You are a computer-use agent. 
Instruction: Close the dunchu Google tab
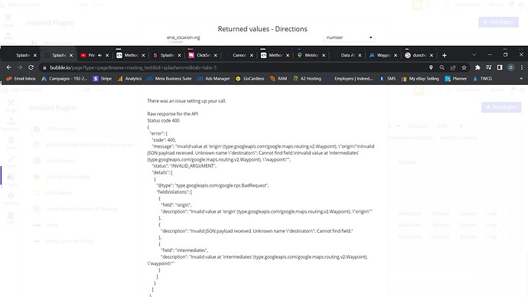pyautogui.click(x=432, y=55)
